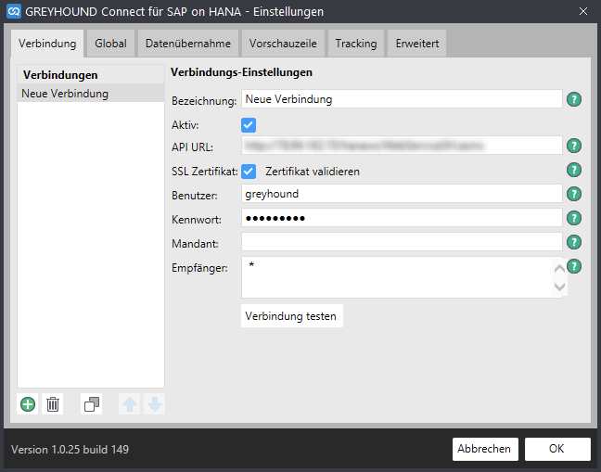Add a new connection with green plus icon
The height and width of the screenshot is (472, 601).
[x=28, y=404]
